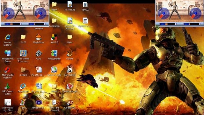Select the clip0003 AVI file icon
Screen dimensions: 204x115
tap(85, 5)
